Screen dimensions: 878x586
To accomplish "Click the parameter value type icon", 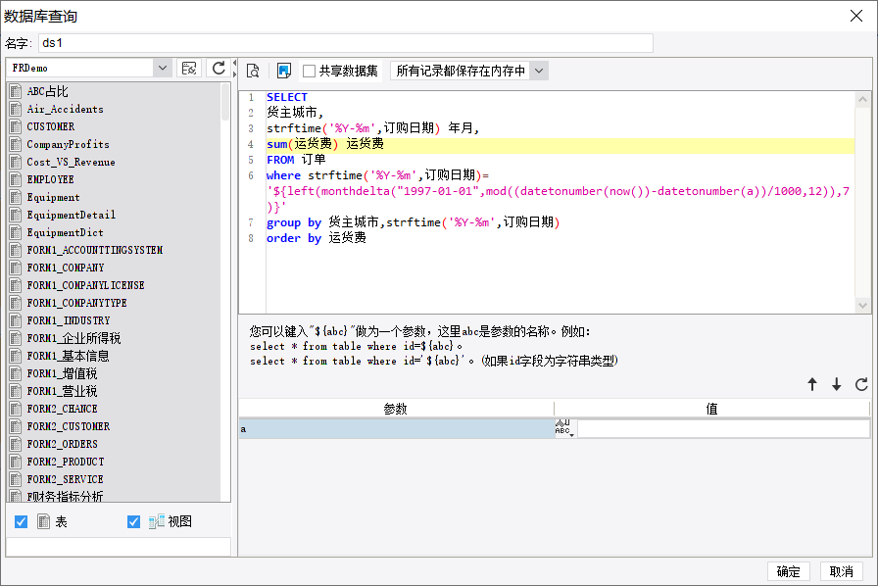I will 565,428.
